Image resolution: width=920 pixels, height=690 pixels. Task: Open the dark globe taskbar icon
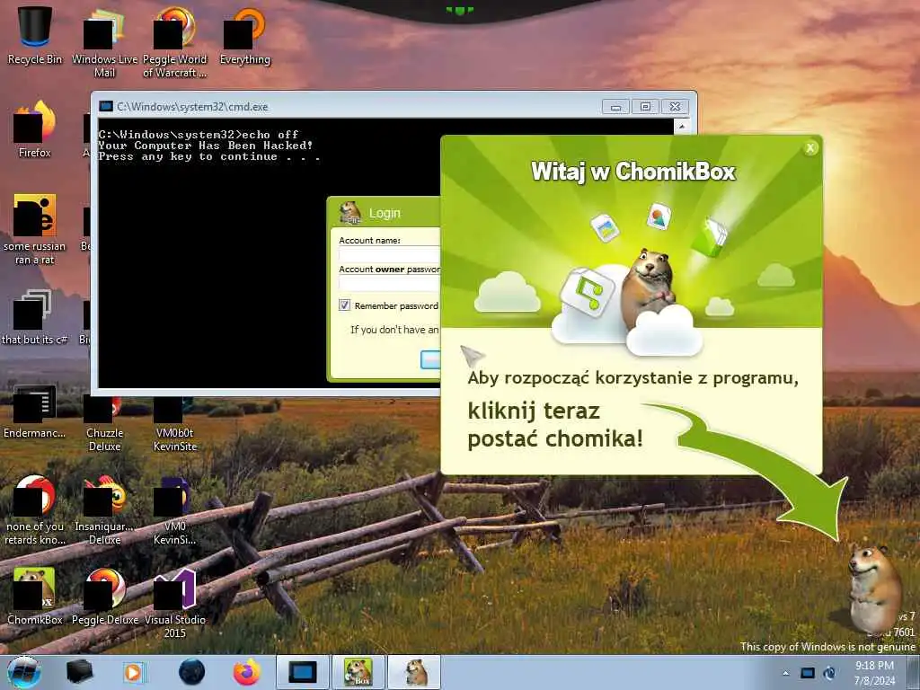pyautogui.click(x=192, y=672)
